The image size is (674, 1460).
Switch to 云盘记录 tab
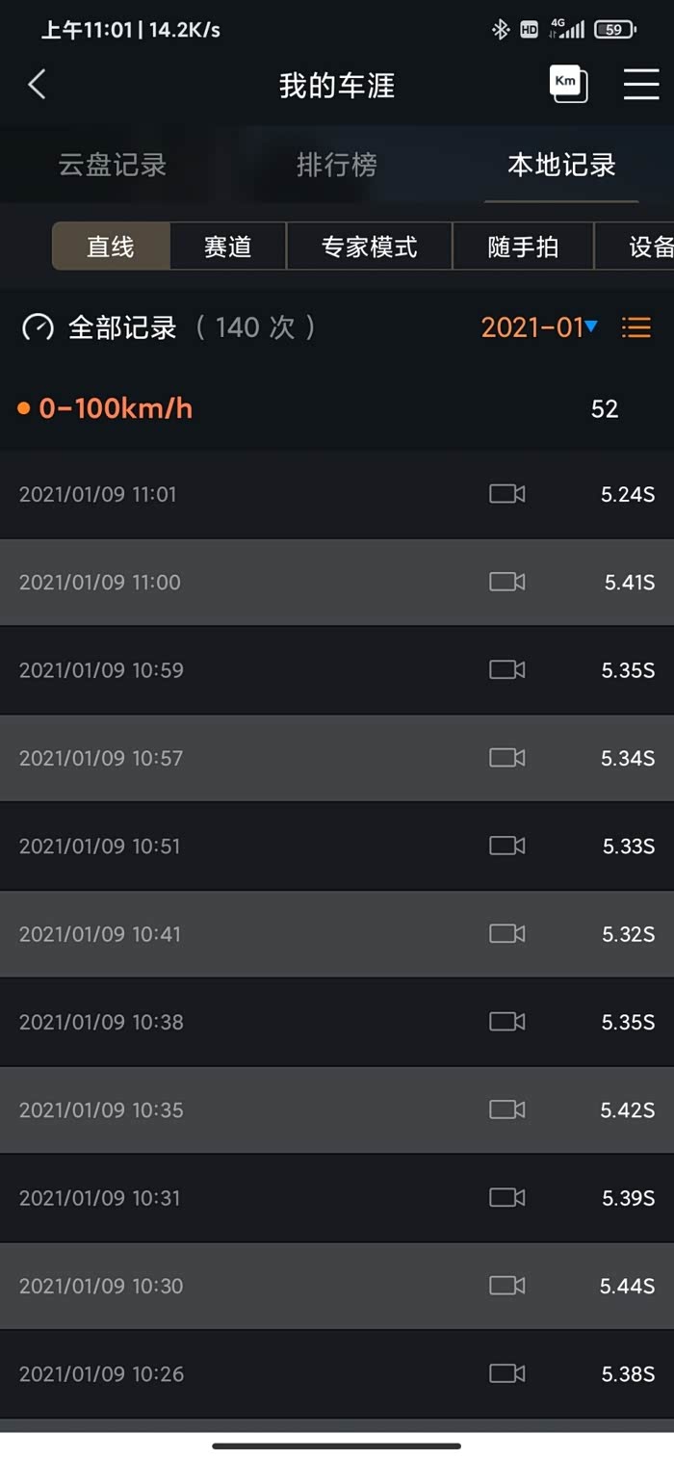tap(113, 165)
